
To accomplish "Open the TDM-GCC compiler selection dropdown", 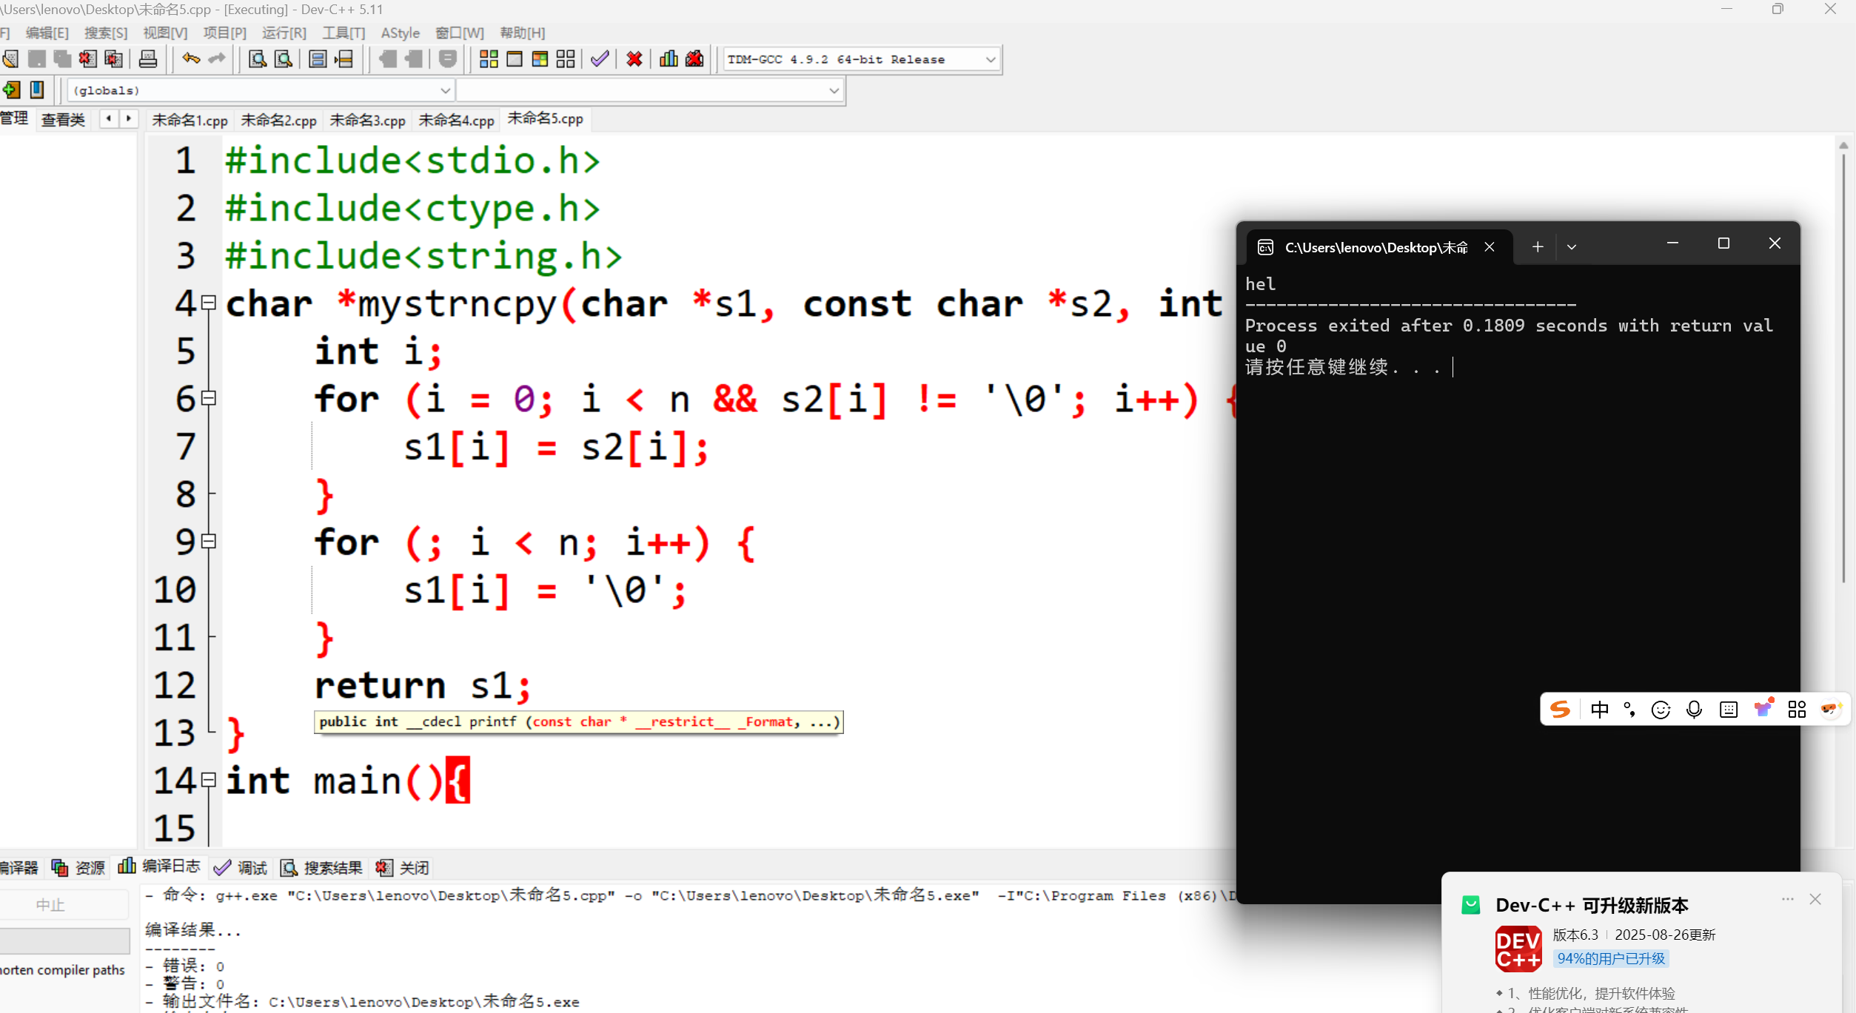I will (x=991, y=59).
